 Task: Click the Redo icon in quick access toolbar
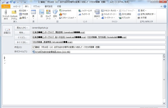click(x=14, y=2)
